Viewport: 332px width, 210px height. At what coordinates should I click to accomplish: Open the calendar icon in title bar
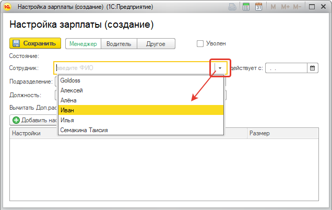click(x=258, y=7)
